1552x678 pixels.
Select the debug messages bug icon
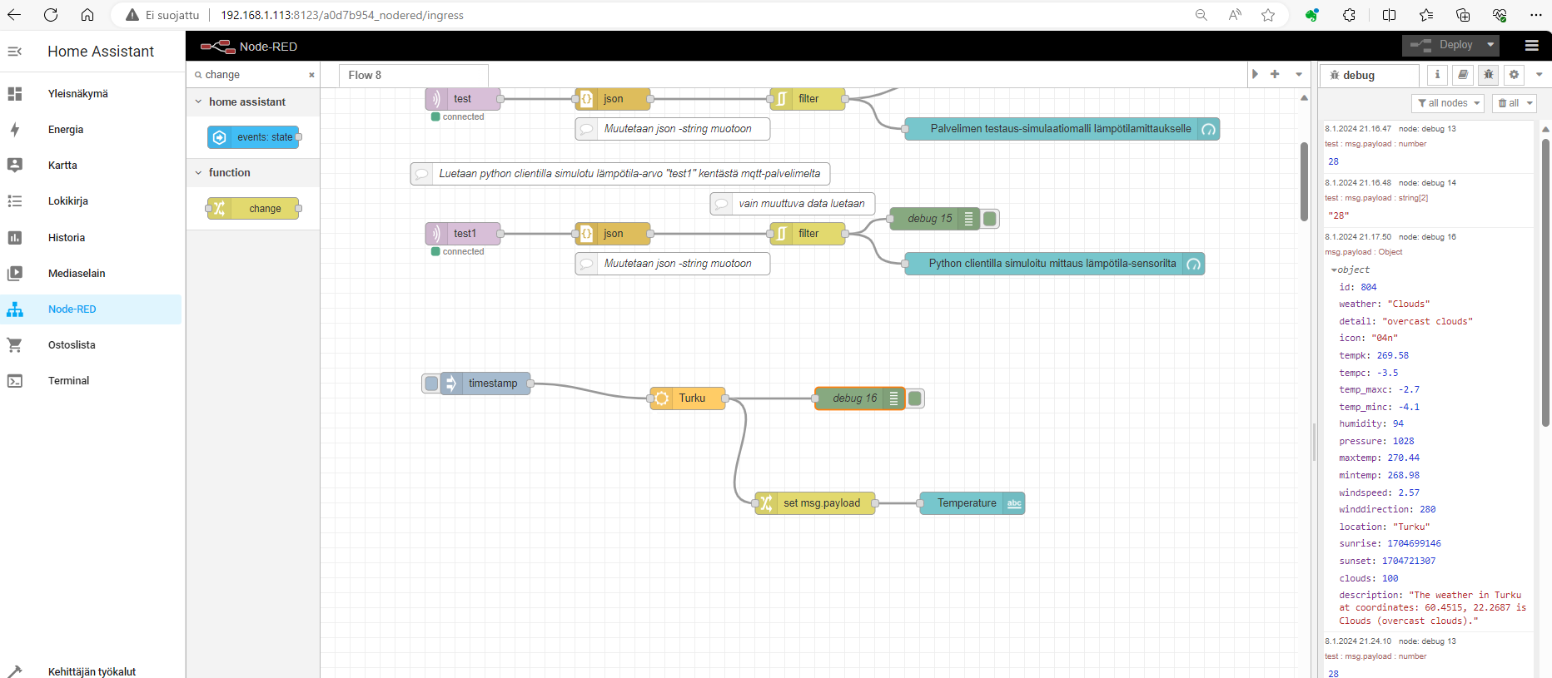tap(1489, 75)
